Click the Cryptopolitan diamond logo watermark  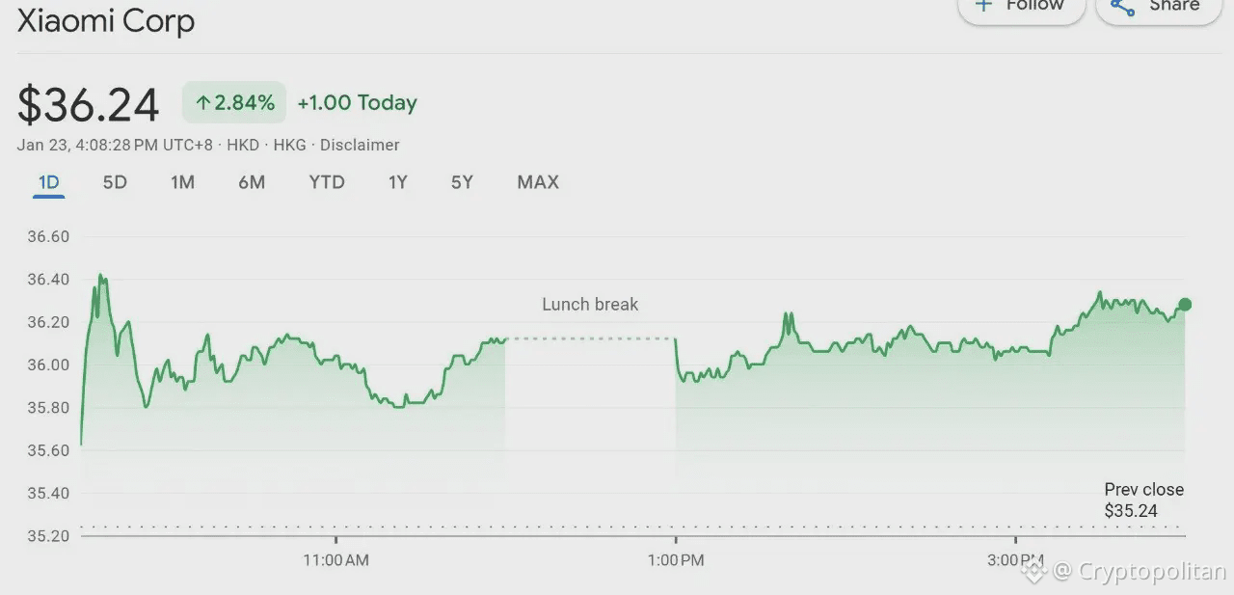(x=1033, y=571)
